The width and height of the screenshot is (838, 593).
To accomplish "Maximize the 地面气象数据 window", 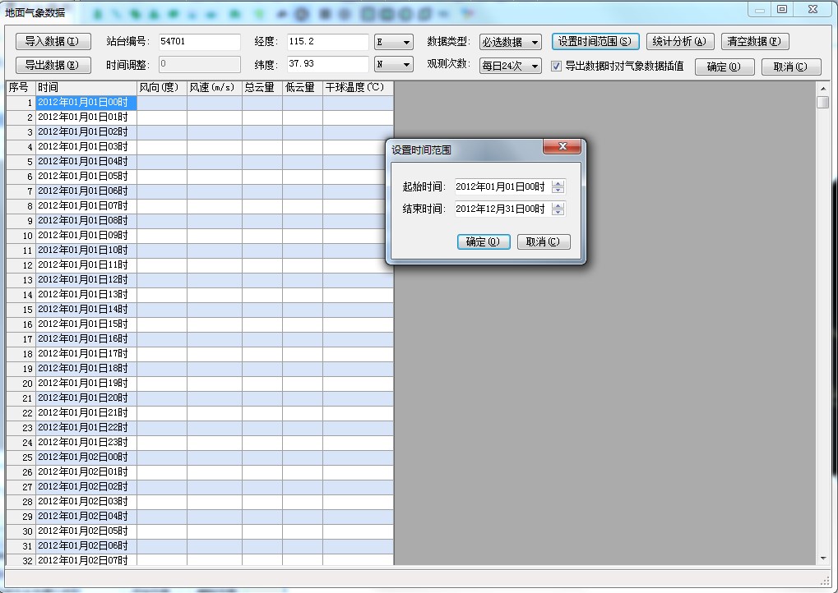I will tap(782, 9).
